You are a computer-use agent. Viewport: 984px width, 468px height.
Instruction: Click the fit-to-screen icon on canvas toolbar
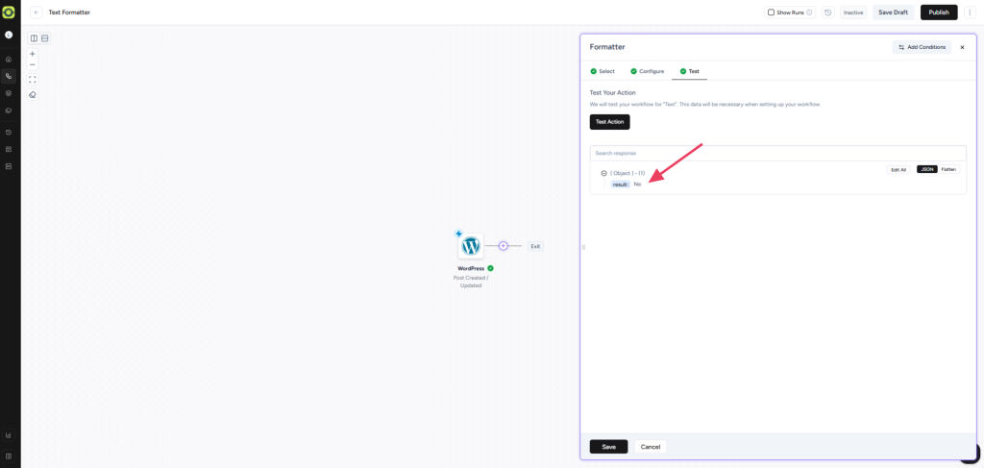(33, 80)
